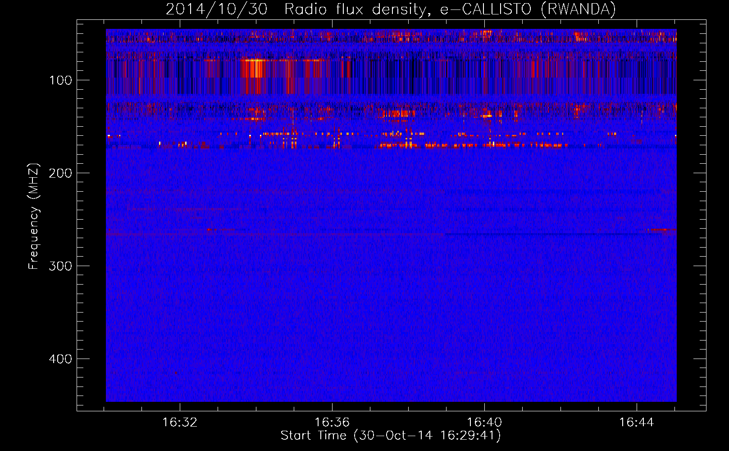Click the plot title '2014/10/30 Radio flux density, e-CALLISTO (RWANDA)'
The width and height of the screenshot is (729, 451).
coord(391,9)
